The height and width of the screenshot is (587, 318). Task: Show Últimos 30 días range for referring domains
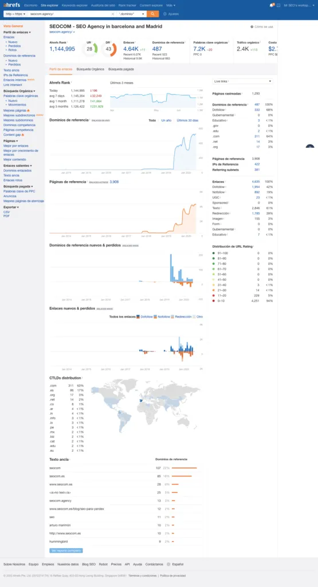pyautogui.click(x=187, y=120)
